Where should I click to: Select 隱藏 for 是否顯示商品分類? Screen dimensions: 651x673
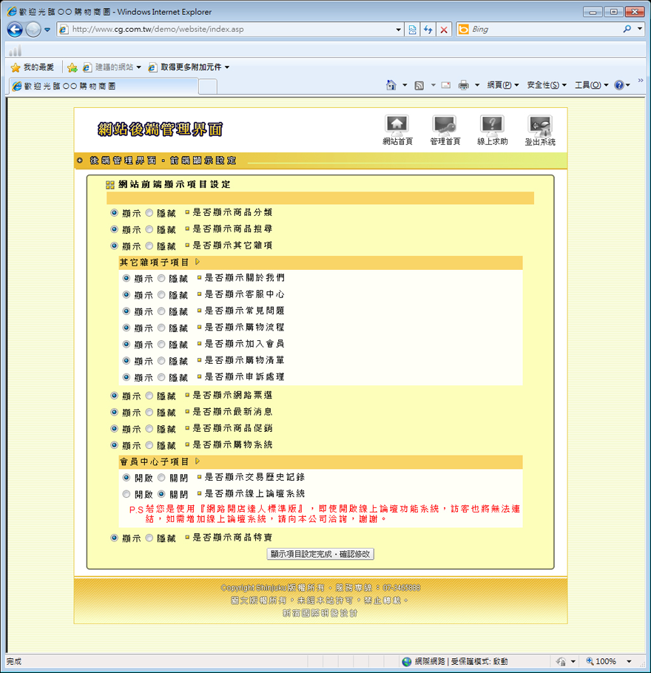[149, 212]
